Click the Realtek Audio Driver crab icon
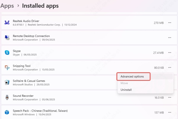Viewport: 178px width, 119px height. [7, 22]
